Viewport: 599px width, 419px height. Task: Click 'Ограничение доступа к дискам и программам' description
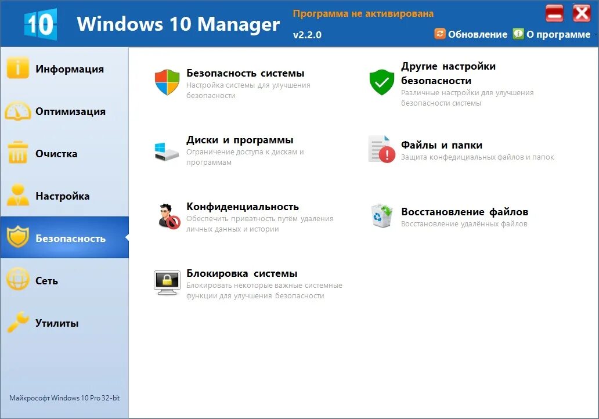(x=246, y=157)
